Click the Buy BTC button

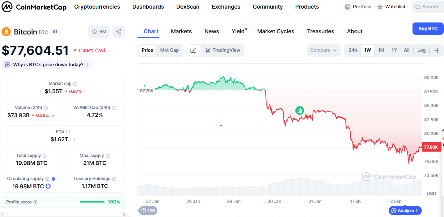tap(428, 28)
